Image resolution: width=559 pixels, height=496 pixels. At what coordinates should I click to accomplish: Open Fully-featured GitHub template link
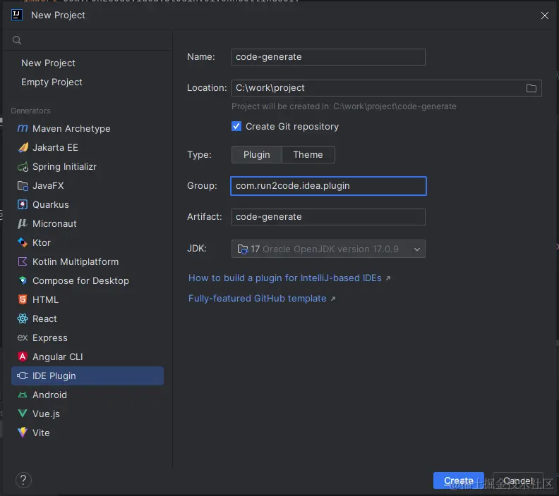[x=258, y=299]
